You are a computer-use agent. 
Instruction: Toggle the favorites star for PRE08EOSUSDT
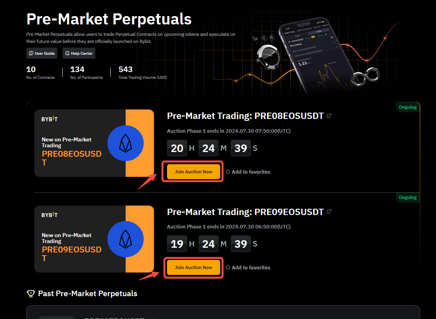pos(228,172)
